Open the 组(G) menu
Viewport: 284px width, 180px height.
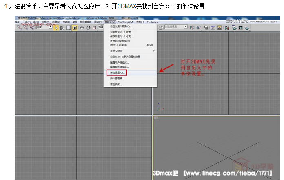pos(36,22)
